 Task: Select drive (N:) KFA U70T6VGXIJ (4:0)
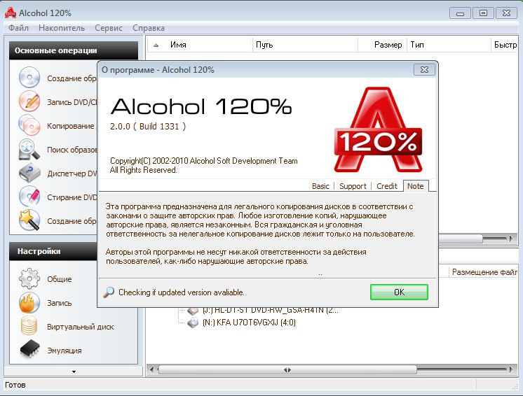click(x=249, y=323)
